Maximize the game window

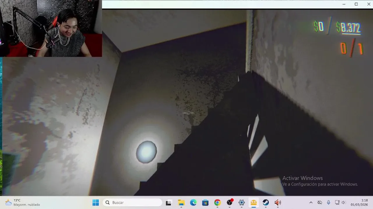pyautogui.click(x=356, y=4)
